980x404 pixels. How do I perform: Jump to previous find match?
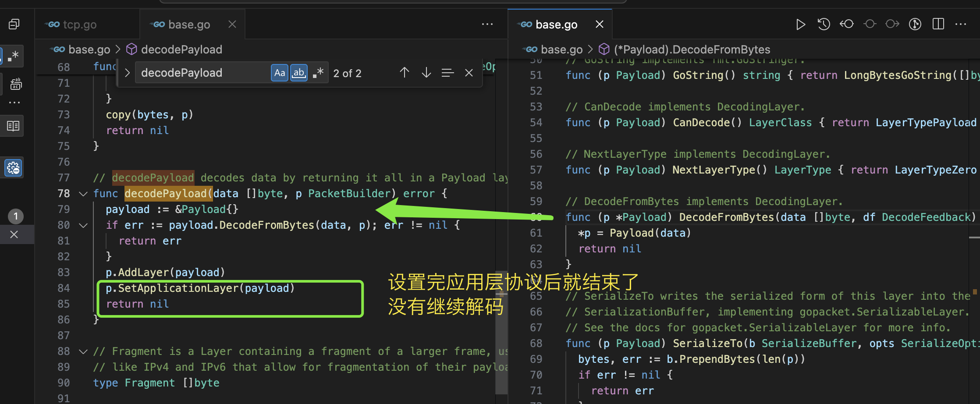[x=405, y=73]
